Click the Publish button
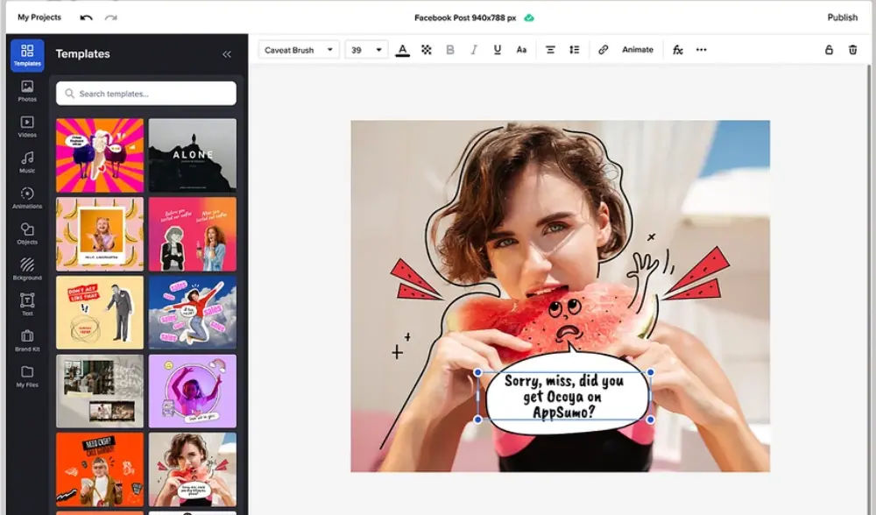 click(842, 18)
